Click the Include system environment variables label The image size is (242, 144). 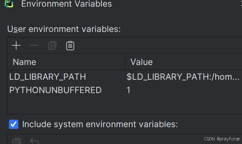tap(100, 124)
